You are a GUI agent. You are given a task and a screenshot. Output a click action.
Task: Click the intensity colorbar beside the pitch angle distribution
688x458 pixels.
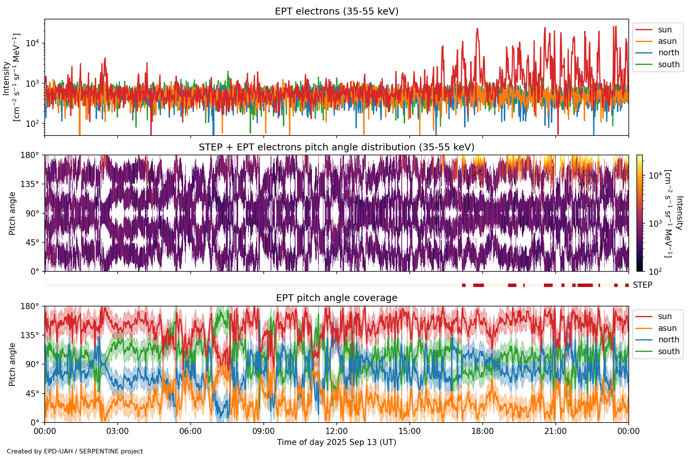[639, 213]
